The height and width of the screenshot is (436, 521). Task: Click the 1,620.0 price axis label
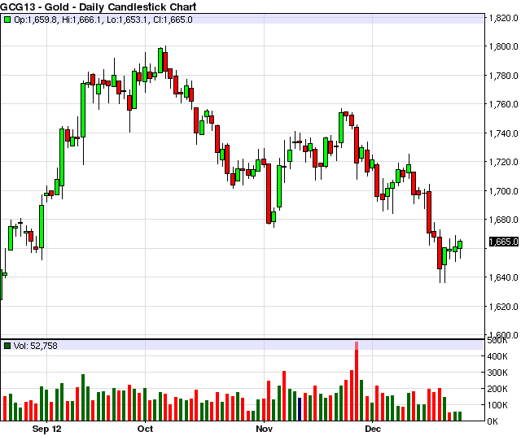point(504,307)
